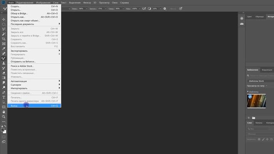
Task: Select the Brush tool in toolbar
Action: click(4, 59)
